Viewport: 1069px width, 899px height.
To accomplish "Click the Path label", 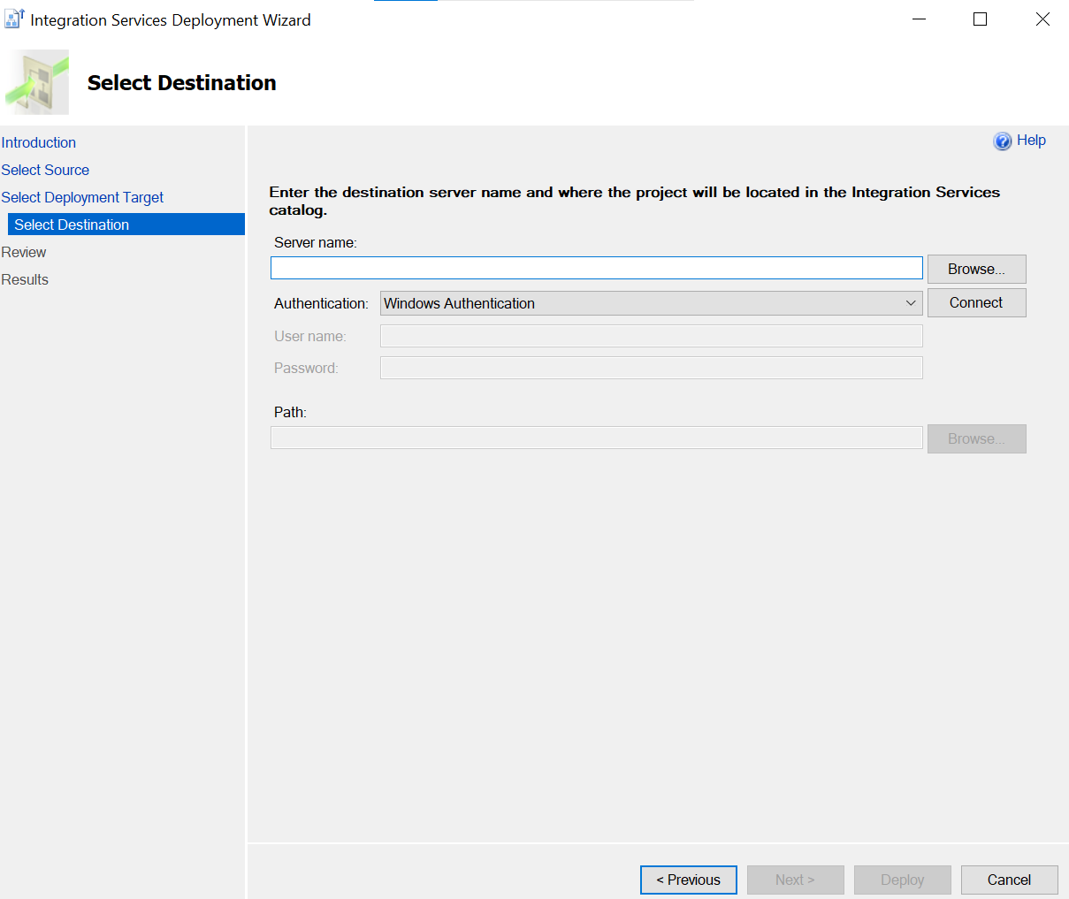I will tap(290, 412).
